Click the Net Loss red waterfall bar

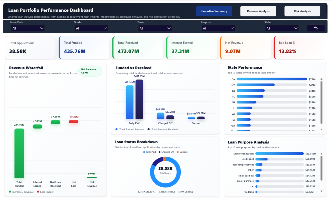(74, 121)
